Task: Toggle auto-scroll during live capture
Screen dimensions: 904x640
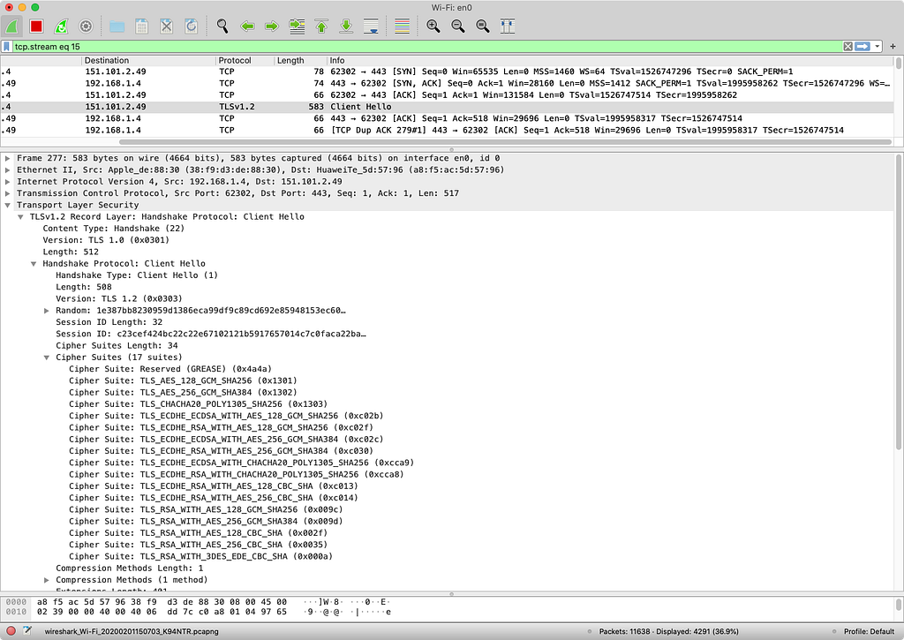Action: point(371,26)
